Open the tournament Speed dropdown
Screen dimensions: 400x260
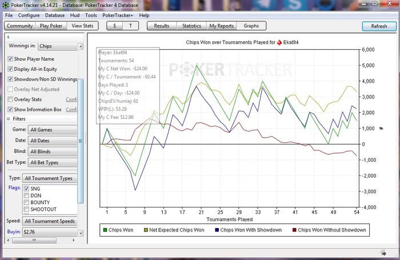(50, 221)
